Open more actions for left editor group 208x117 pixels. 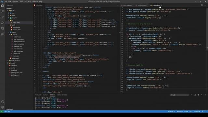pos(118,5)
